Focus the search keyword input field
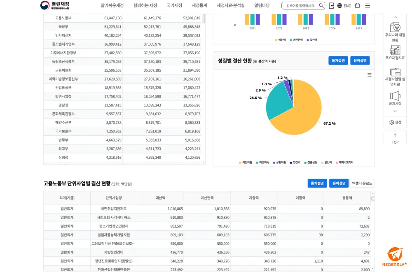This screenshot has height=274, width=412. pos(301,5)
